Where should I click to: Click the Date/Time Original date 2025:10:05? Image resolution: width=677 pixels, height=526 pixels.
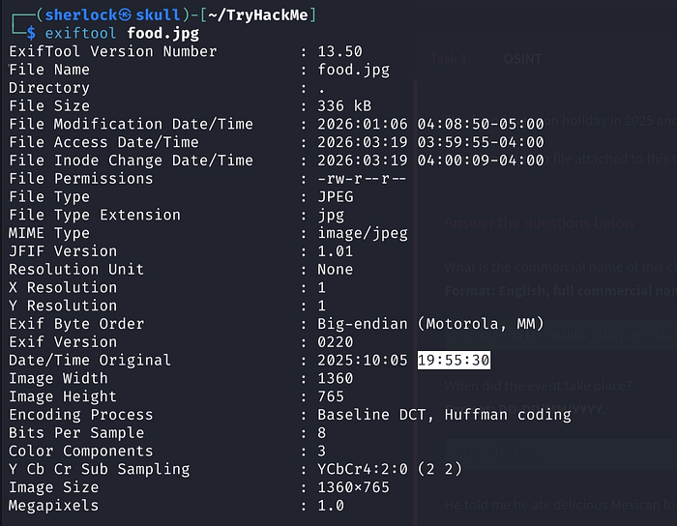pyautogui.click(x=363, y=360)
